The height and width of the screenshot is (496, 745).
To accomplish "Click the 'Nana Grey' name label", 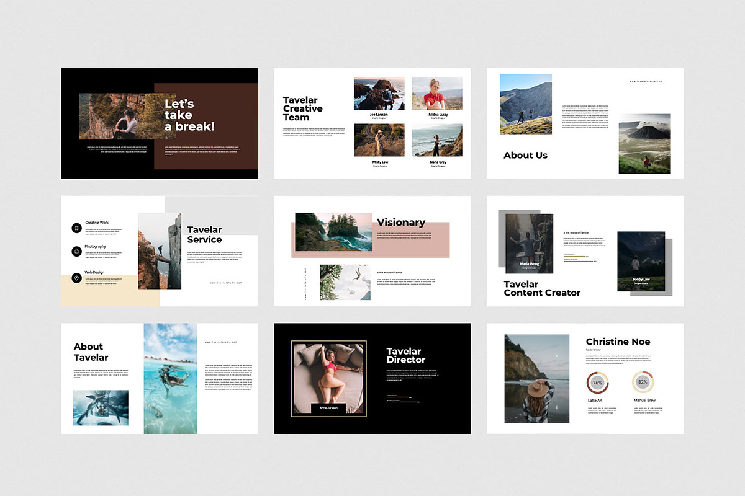I will point(438,162).
